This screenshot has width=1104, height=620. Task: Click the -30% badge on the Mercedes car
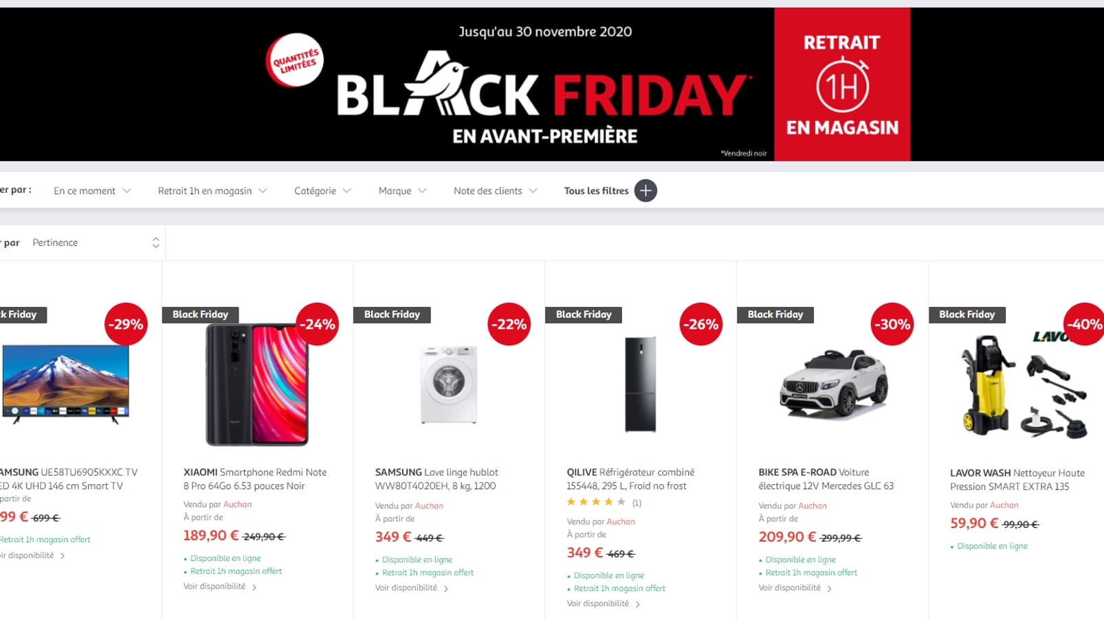(x=892, y=324)
